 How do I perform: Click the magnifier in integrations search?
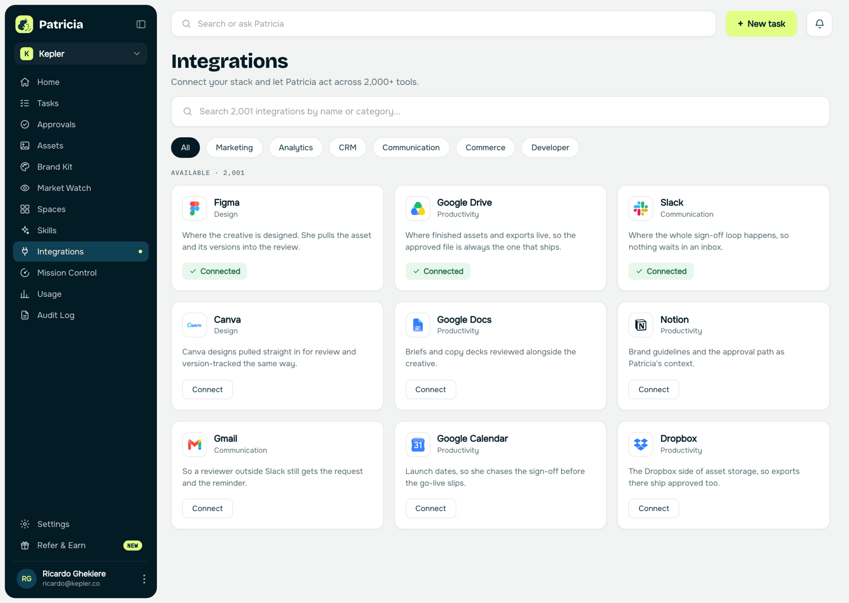click(187, 111)
